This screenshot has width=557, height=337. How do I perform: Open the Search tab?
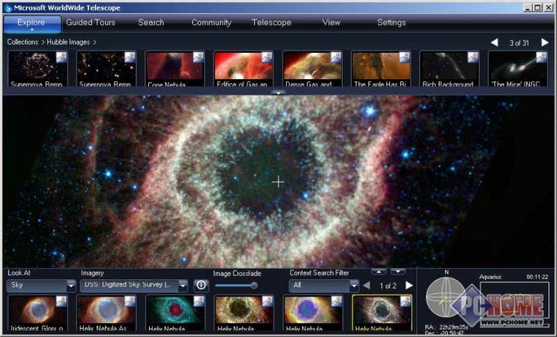pyautogui.click(x=151, y=23)
